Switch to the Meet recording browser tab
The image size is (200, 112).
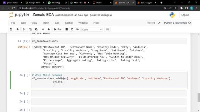coord(78,3)
